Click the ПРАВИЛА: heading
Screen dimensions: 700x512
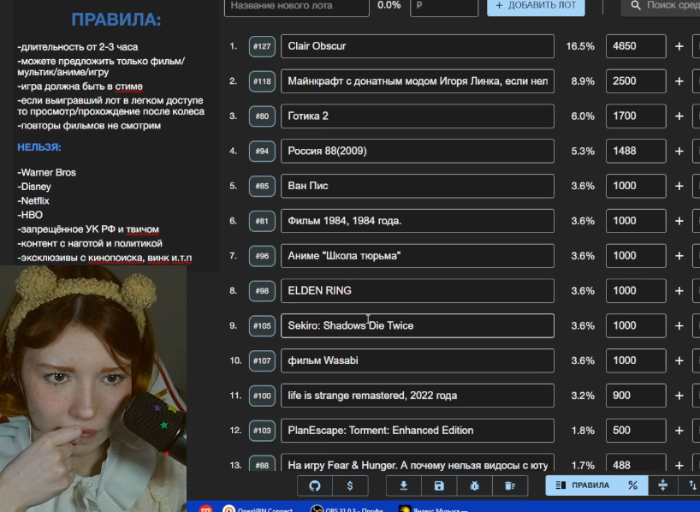click(116, 20)
